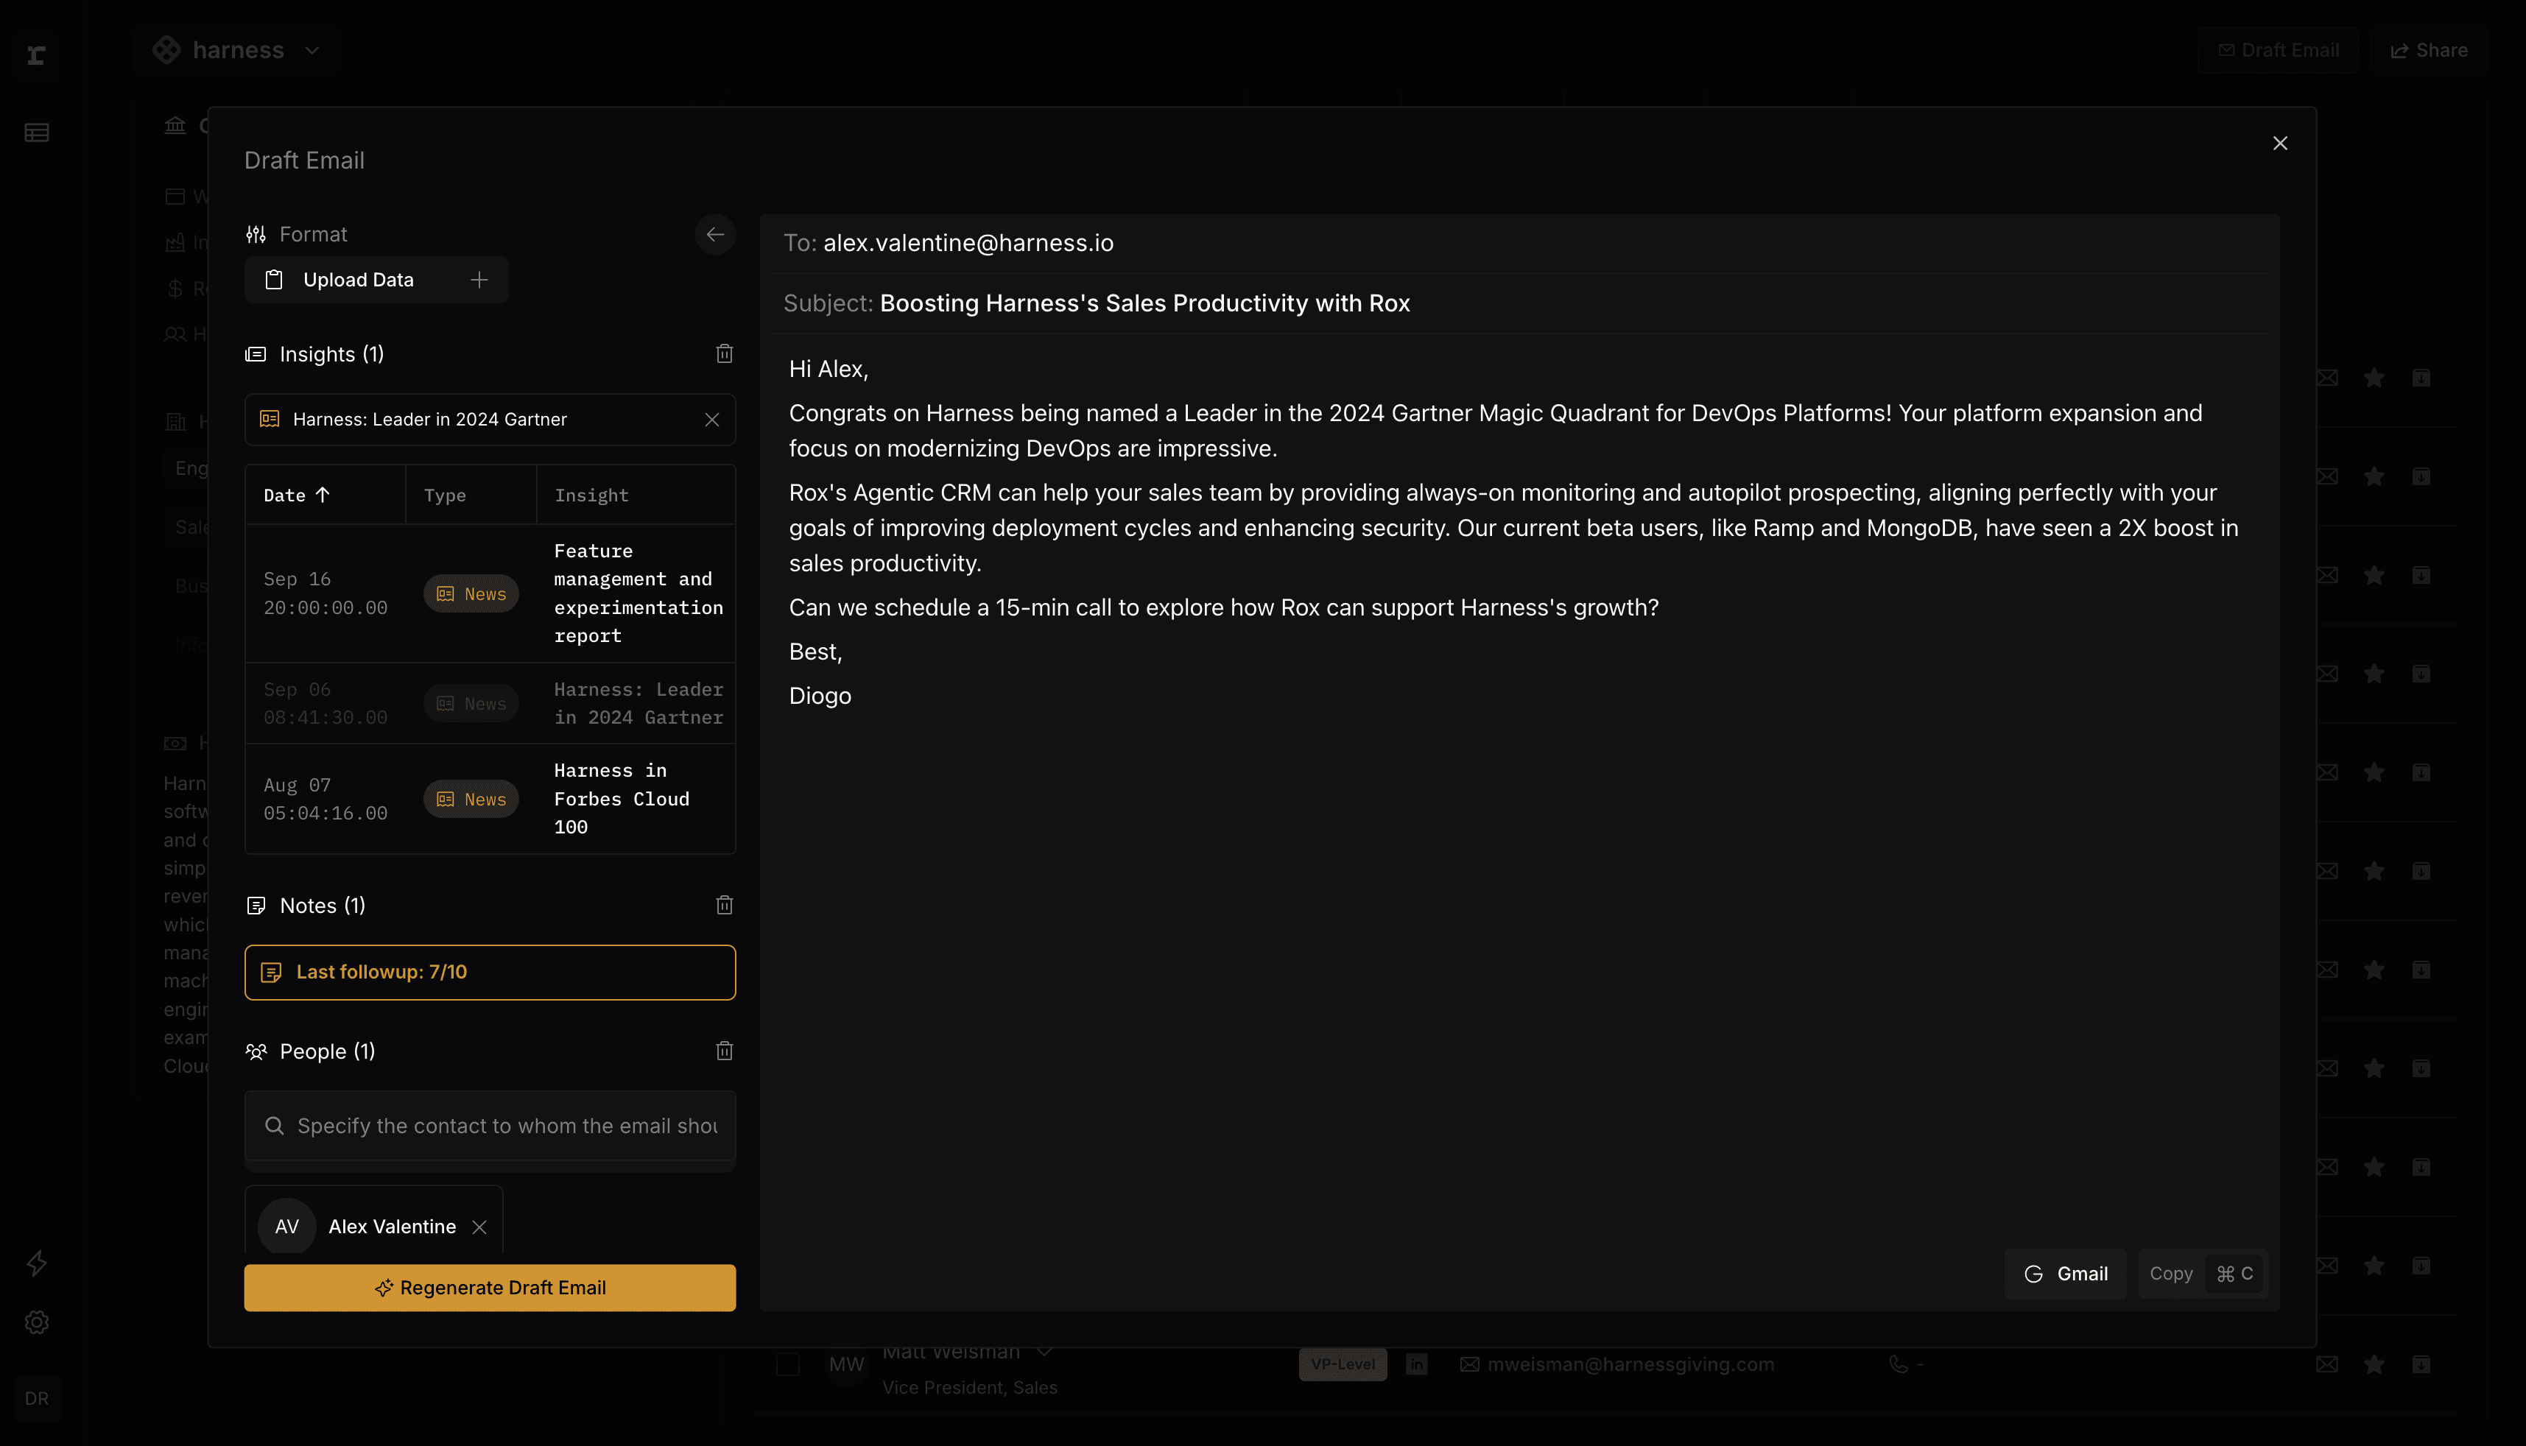This screenshot has height=1446, width=2526.
Task: Close the Draft Email dialog
Action: click(x=2279, y=143)
